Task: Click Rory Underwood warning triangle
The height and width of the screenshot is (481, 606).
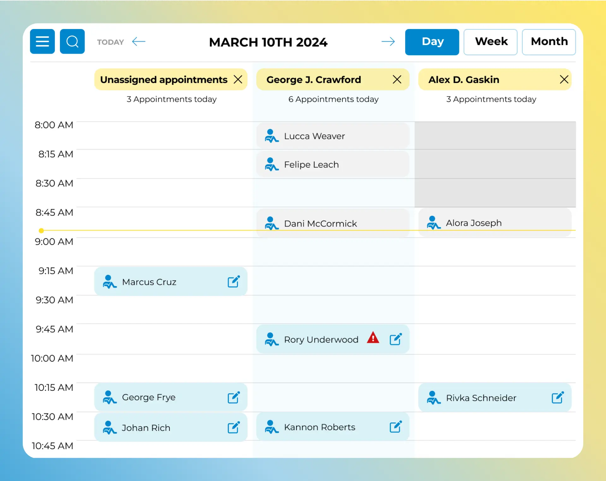Action: click(x=373, y=338)
